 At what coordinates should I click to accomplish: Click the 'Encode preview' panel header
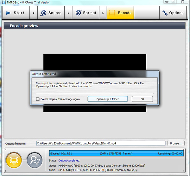point(95,26)
